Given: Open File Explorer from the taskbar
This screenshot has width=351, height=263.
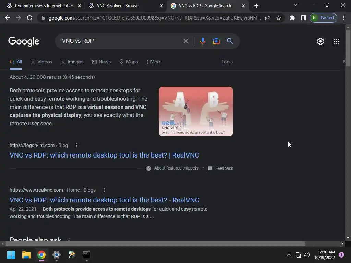Looking at the screenshot, I should [x=26, y=255].
